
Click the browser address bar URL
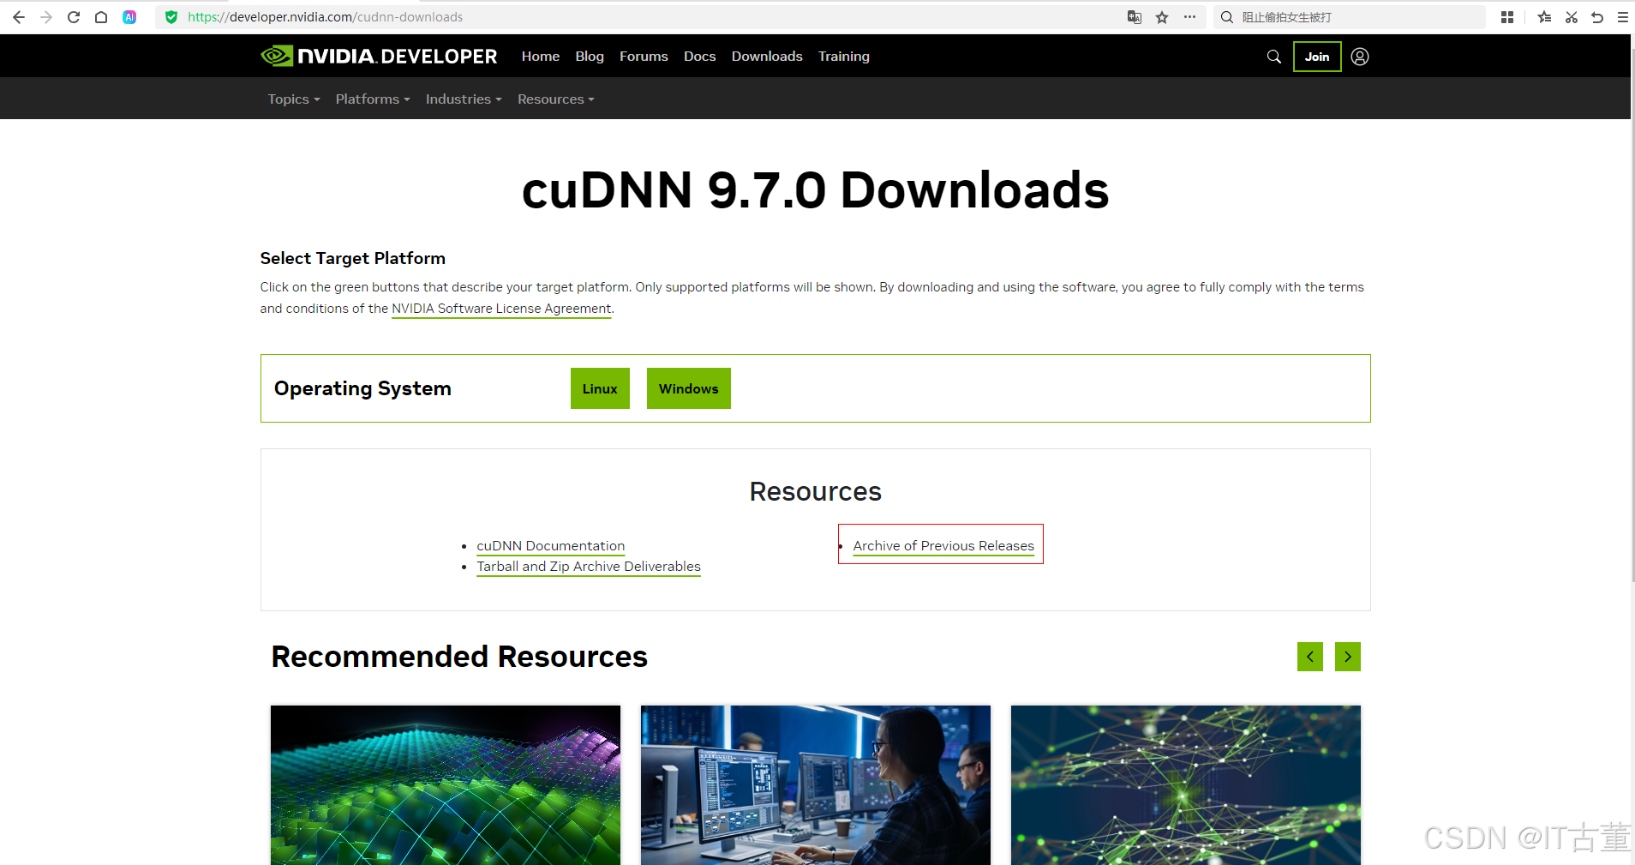coord(325,17)
